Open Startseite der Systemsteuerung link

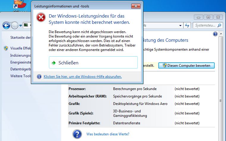click(20, 38)
